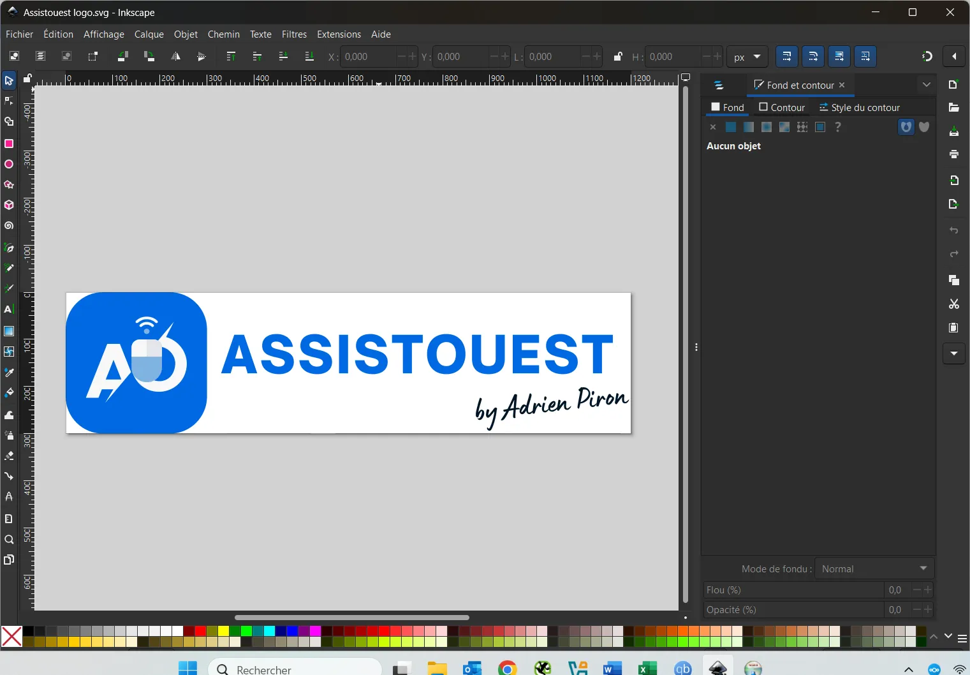Image resolution: width=970 pixels, height=675 pixels.
Task: Select the Bezier pen tool
Action: [x=9, y=248]
